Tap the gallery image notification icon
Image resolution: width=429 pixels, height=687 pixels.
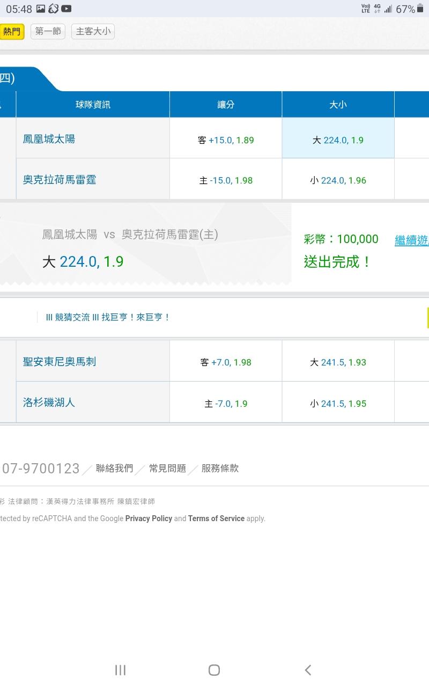point(41,9)
